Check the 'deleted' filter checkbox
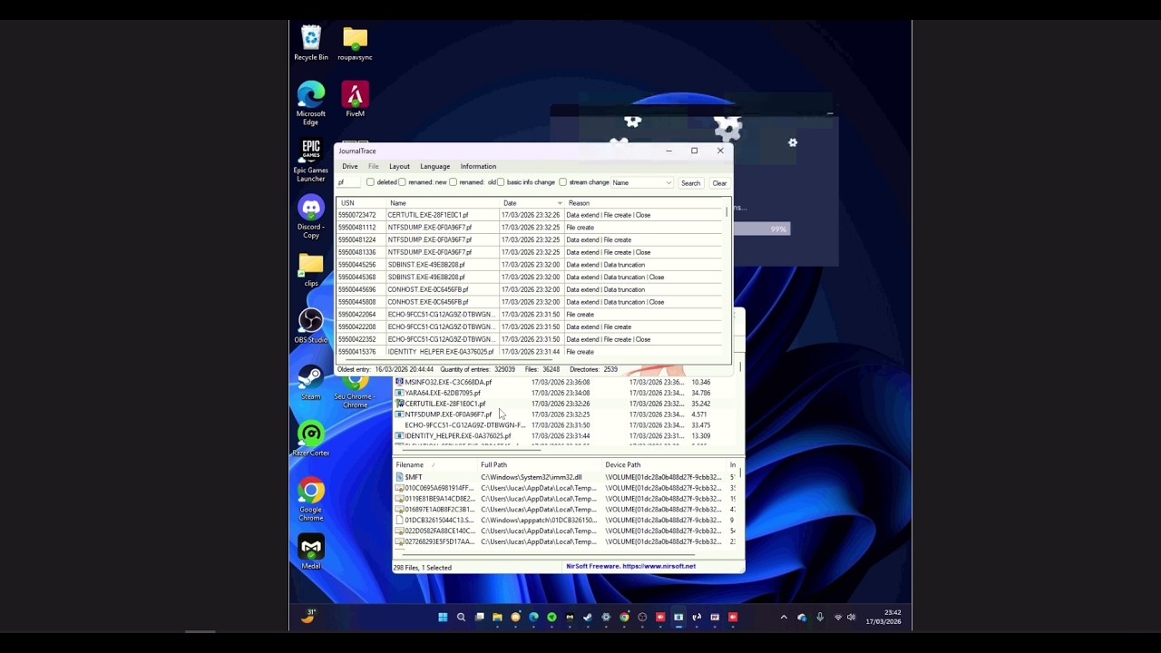The image size is (1161, 653). [x=370, y=182]
